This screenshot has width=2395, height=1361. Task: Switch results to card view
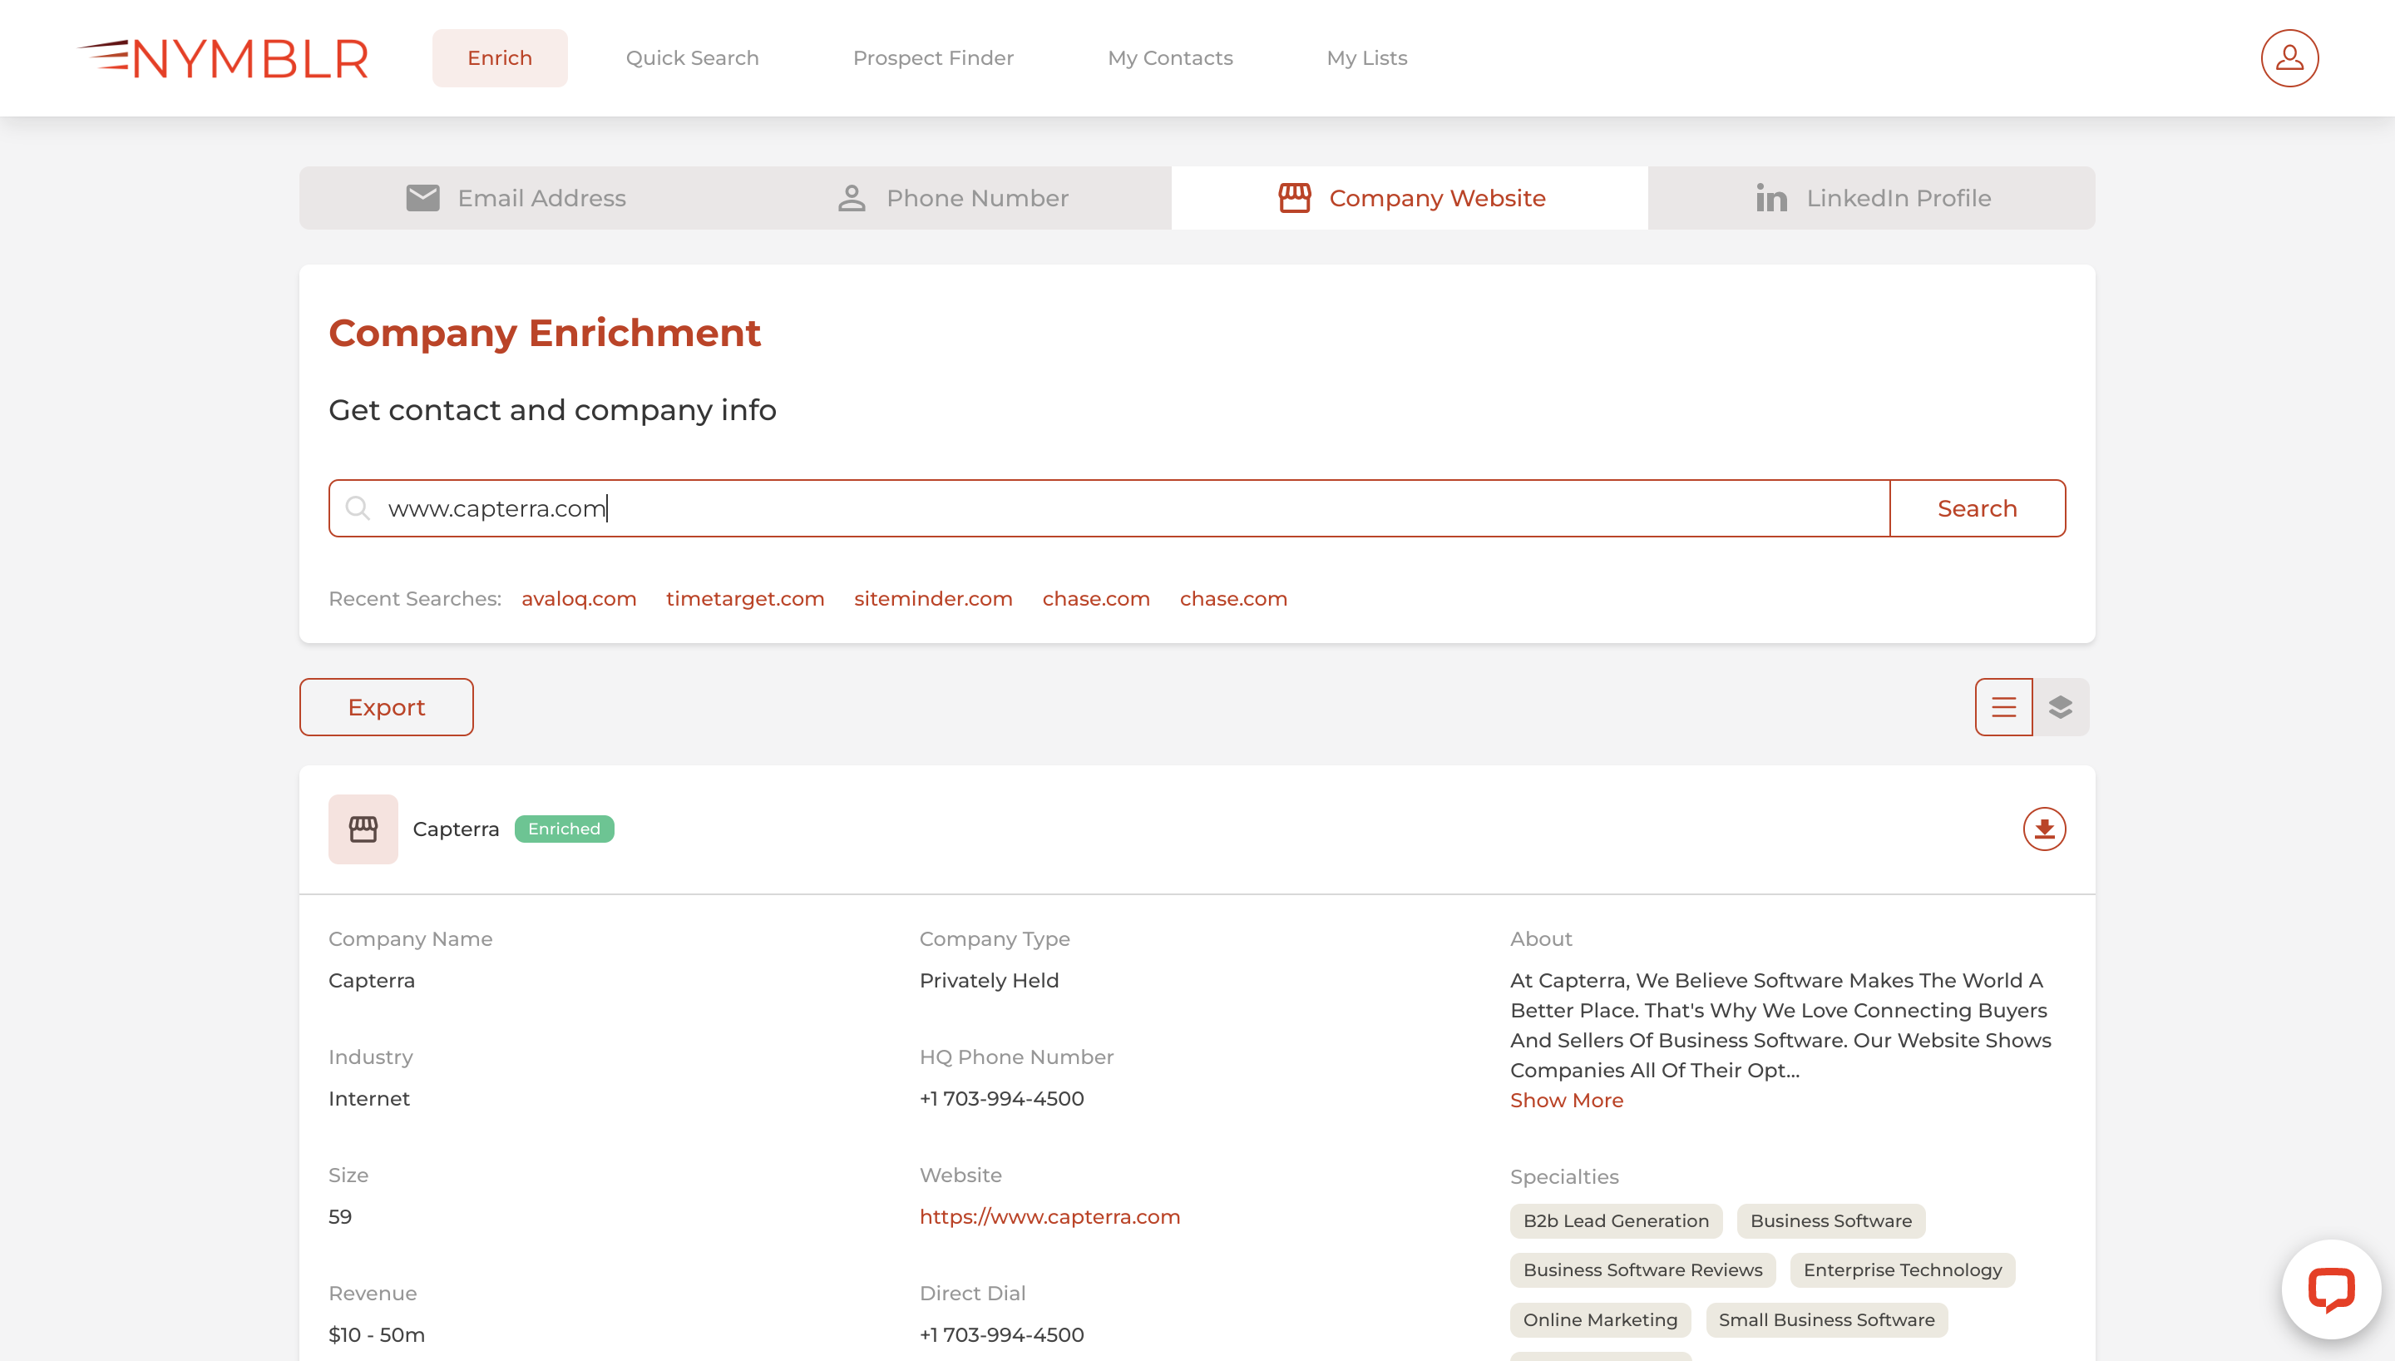point(2061,706)
